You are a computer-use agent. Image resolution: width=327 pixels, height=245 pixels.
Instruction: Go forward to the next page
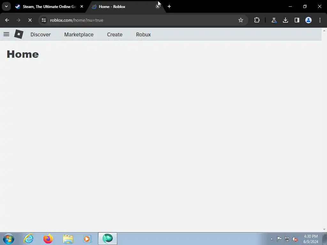18,20
